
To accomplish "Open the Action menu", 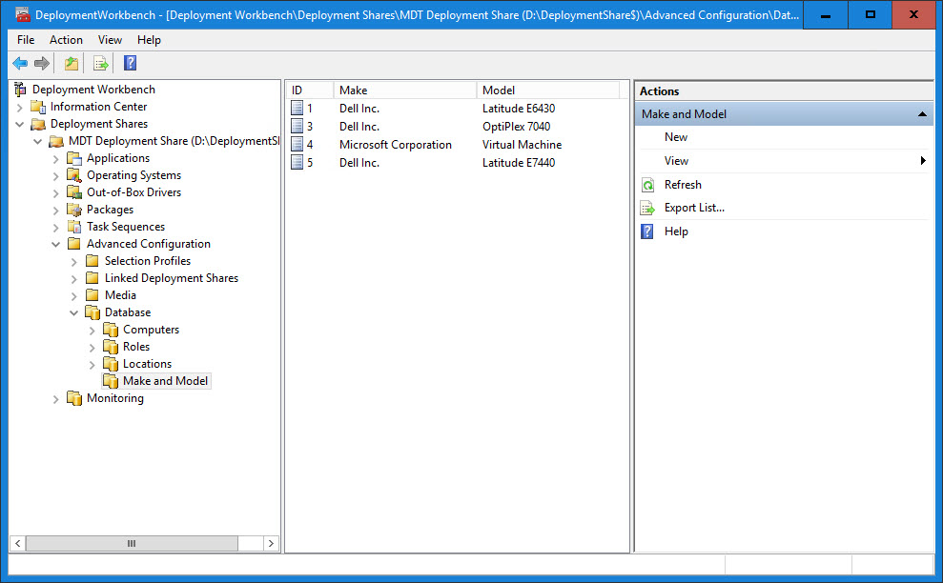I will pos(66,40).
